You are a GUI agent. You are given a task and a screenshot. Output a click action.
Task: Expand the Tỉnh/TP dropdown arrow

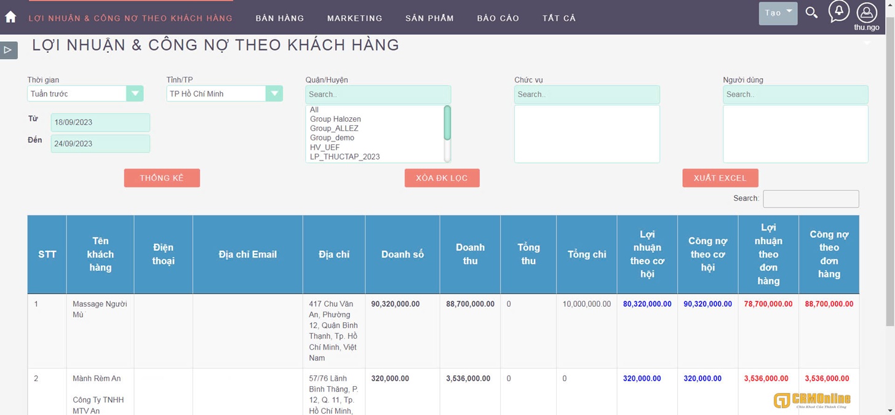click(x=274, y=93)
